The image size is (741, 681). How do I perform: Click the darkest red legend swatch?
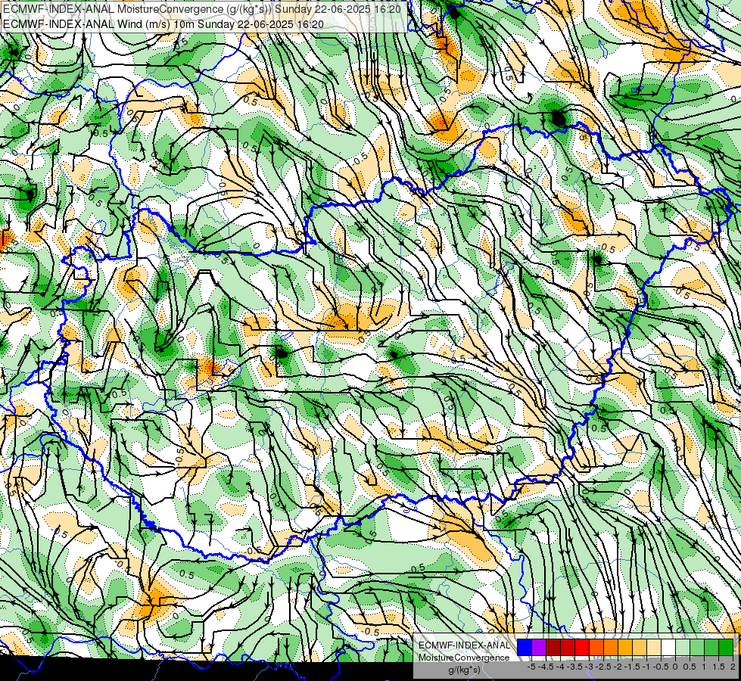click(x=553, y=648)
